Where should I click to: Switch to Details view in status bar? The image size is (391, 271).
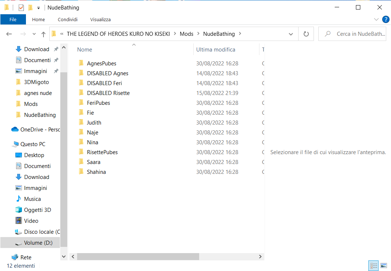374,266
